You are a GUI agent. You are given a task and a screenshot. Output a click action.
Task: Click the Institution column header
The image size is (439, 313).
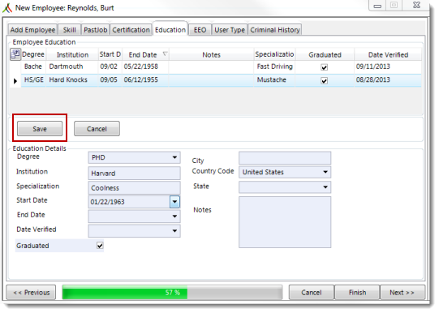click(x=72, y=54)
